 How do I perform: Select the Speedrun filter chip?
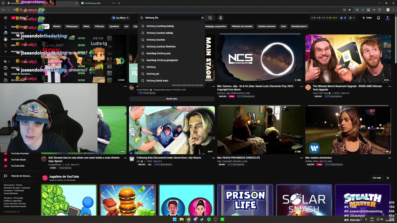[114, 26]
